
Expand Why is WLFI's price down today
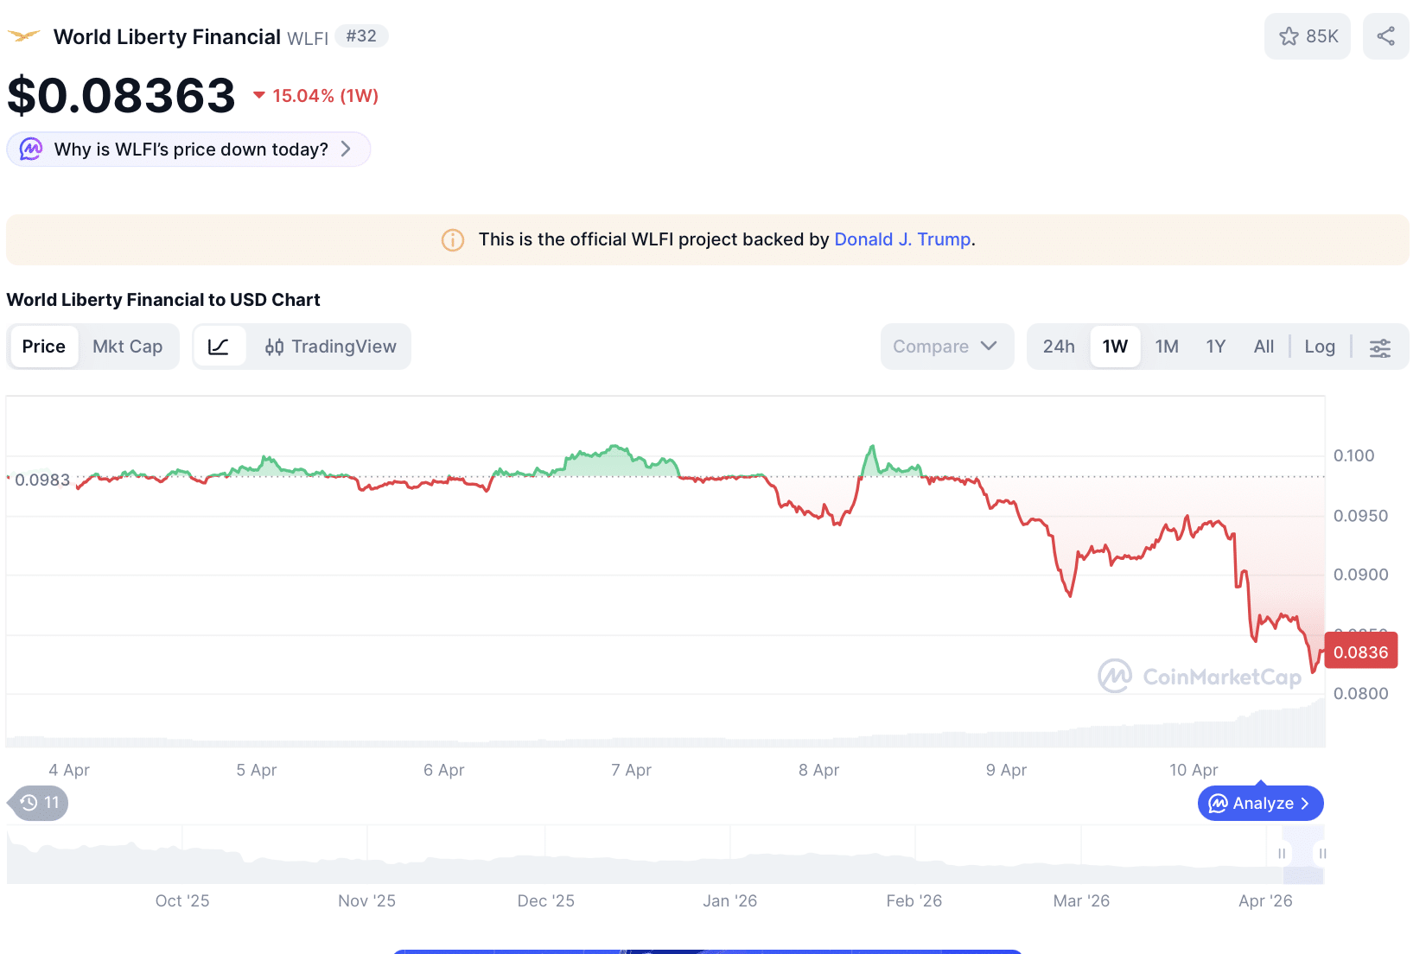tap(190, 149)
